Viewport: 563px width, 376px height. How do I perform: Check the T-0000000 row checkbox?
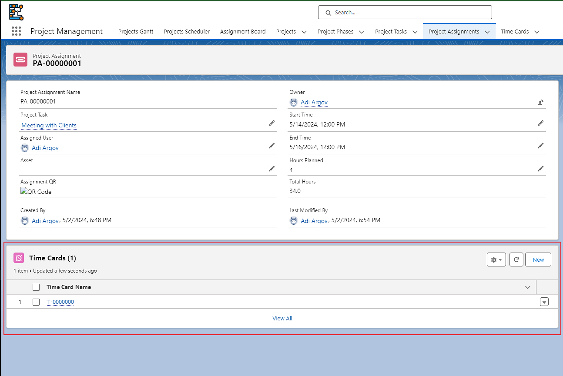[37, 302]
